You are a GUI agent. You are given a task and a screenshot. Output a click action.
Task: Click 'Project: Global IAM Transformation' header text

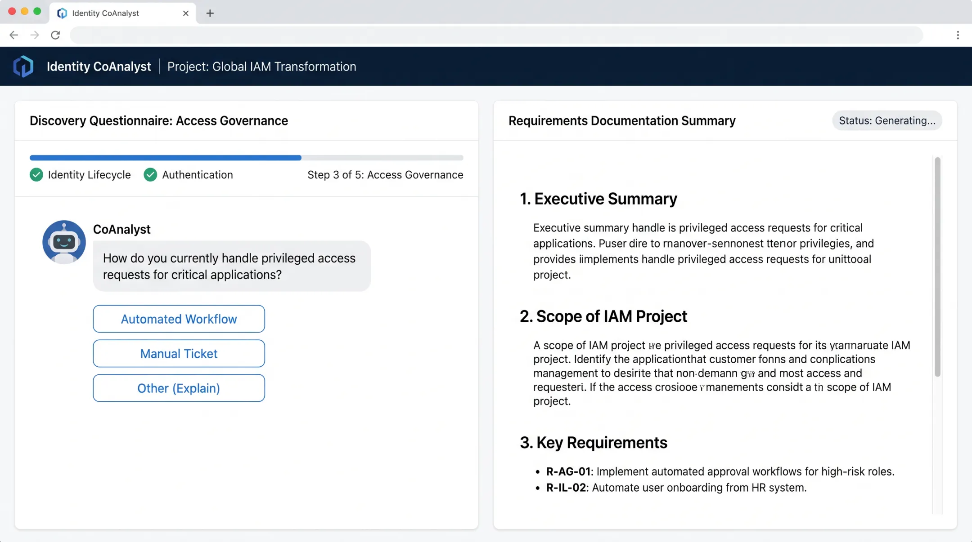point(261,67)
